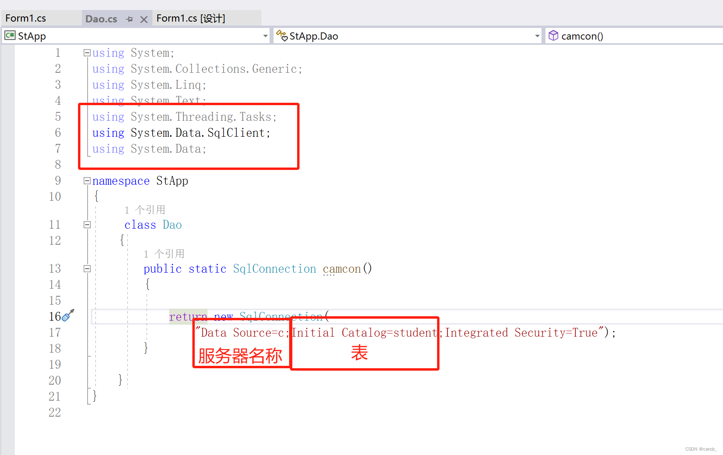Open the Form1.cs [设计] designer tab
723x455 pixels.
click(191, 18)
